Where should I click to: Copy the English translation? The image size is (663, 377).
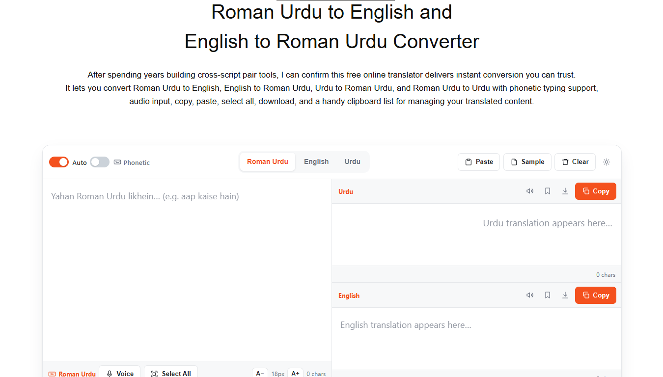596,296
